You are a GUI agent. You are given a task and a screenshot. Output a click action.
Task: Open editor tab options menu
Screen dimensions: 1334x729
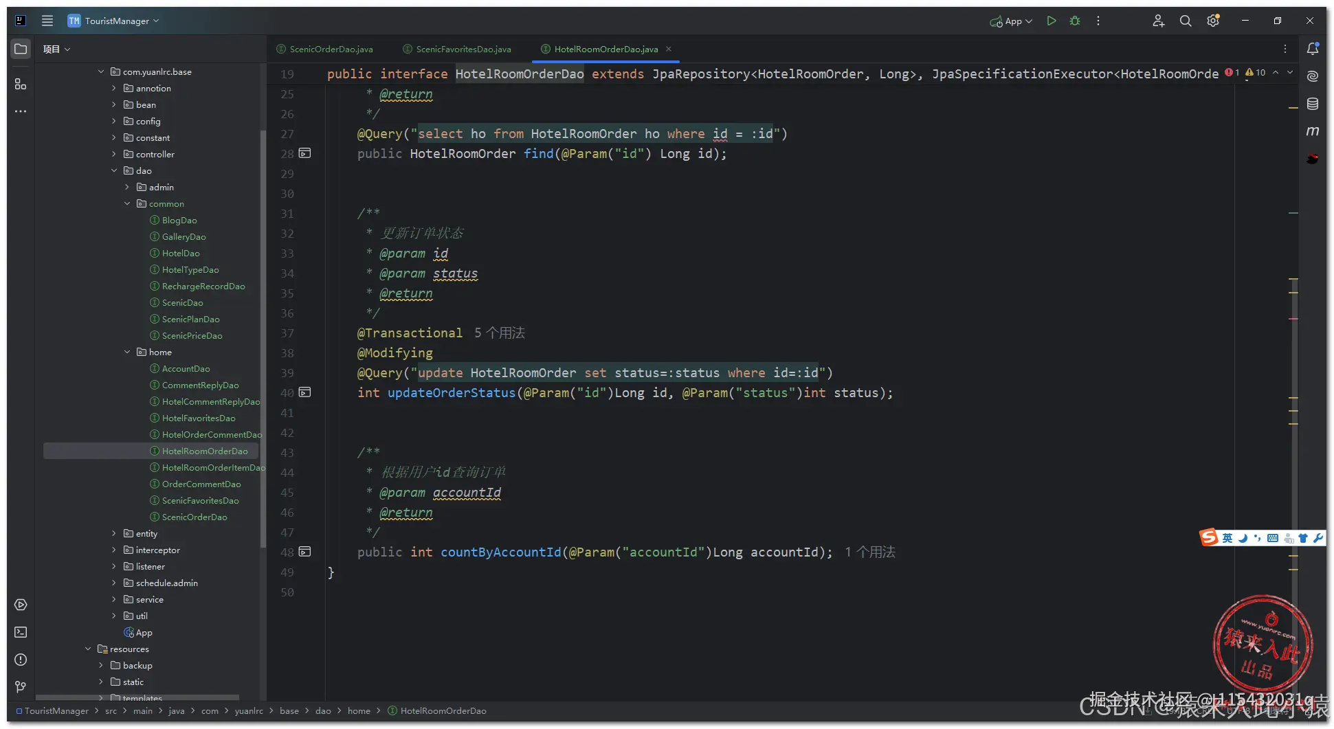click(1285, 49)
